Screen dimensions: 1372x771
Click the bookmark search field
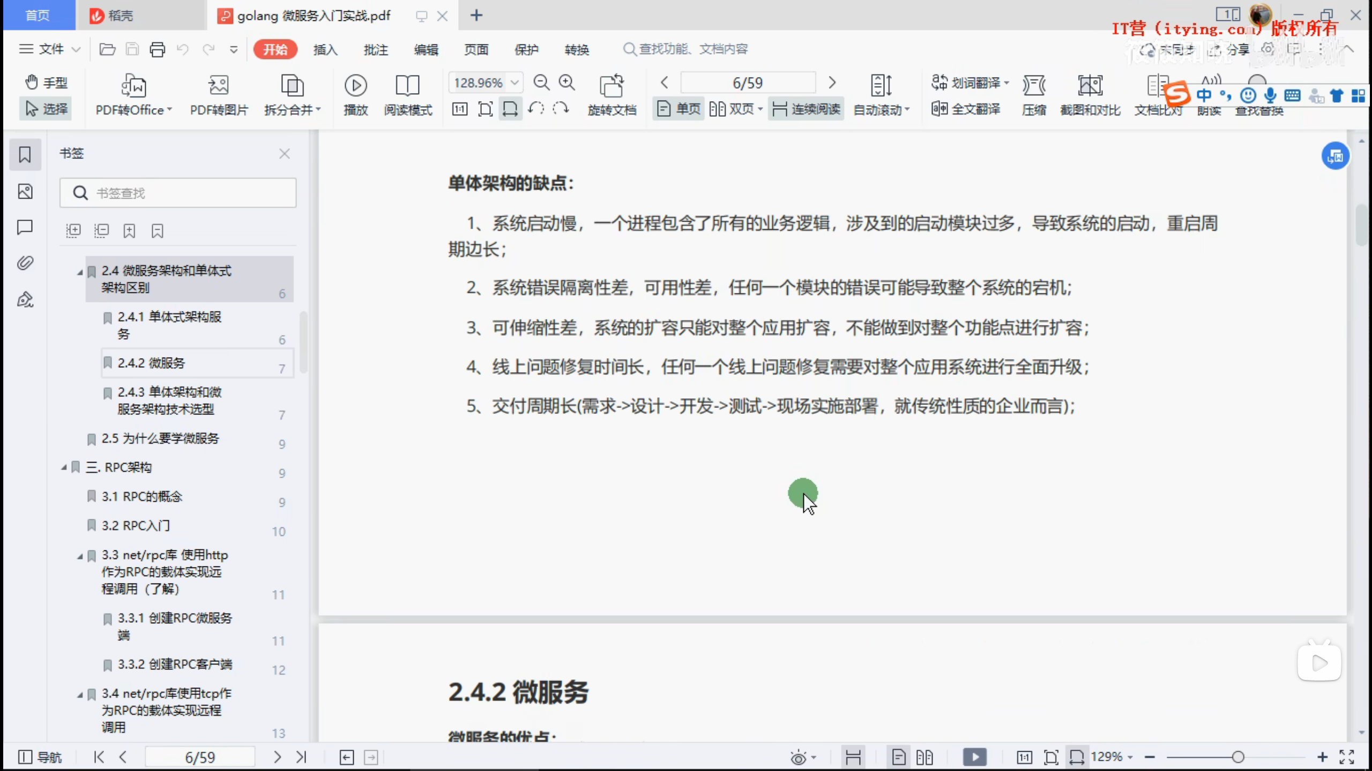click(x=178, y=193)
